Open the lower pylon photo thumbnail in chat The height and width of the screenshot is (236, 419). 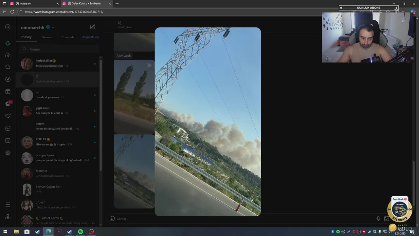coord(134,171)
